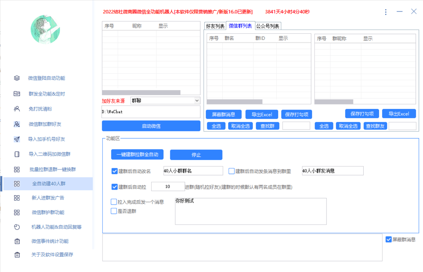423x272 pixels.
Task: Switch to the 好友列表 tab
Action: (215, 26)
